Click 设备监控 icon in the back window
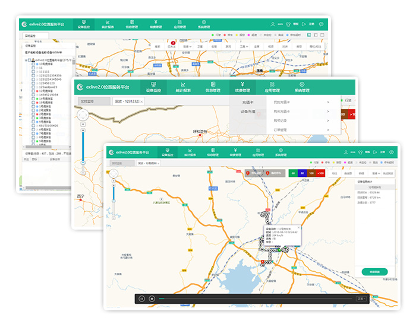This screenshot has height=324, width=416. tap(83, 24)
